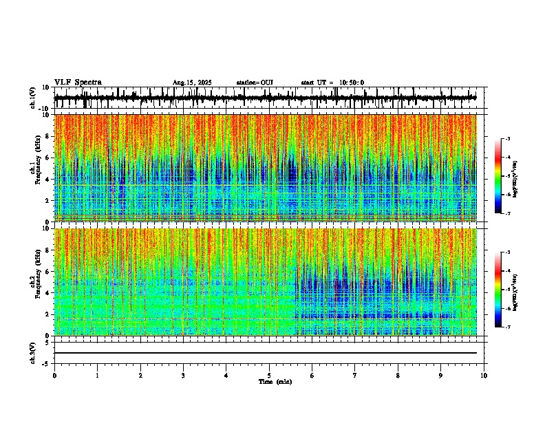Click the ch.3 flat voltage line
This screenshot has width=545, height=421.
pyautogui.click(x=265, y=353)
